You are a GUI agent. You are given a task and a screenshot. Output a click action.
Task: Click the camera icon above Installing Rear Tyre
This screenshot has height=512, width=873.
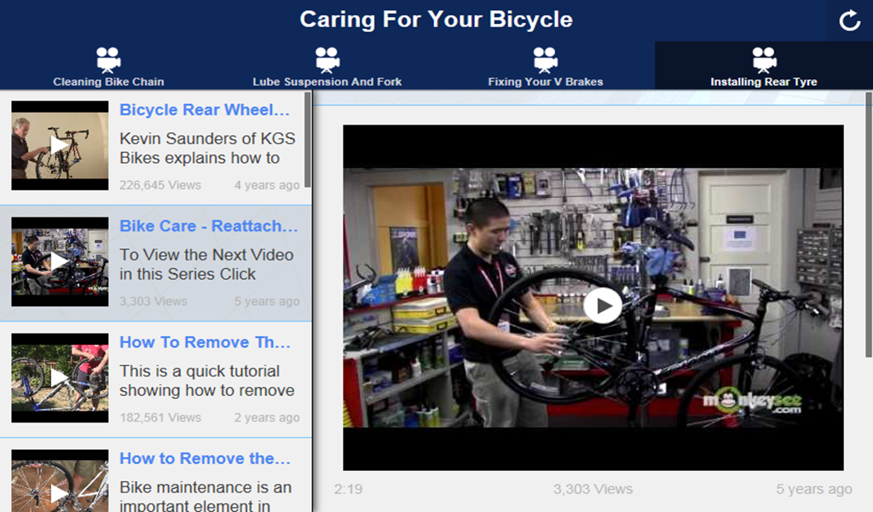(764, 59)
